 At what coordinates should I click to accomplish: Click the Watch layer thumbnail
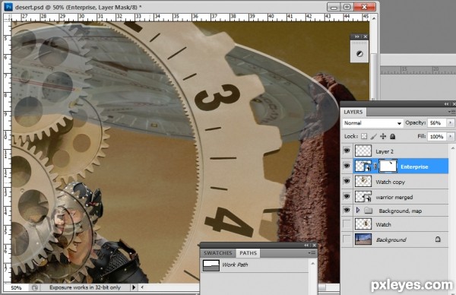pyautogui.click(x=363, y=224)
